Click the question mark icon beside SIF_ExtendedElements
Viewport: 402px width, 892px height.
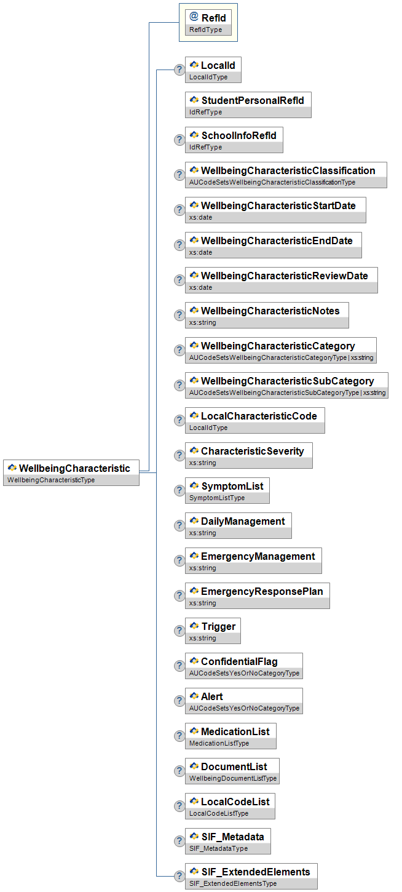click(x=179, y=876)
